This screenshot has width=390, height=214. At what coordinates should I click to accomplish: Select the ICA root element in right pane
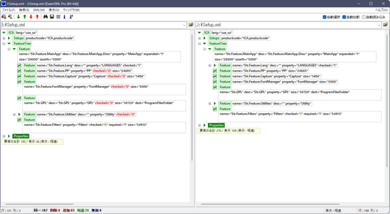pos(207,33)
